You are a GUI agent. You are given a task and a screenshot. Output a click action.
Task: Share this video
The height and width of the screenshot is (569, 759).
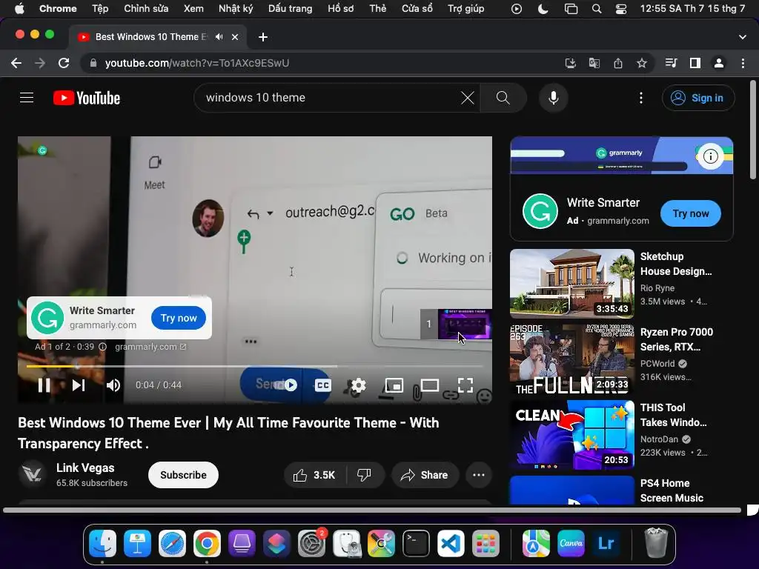click(425, 475)
